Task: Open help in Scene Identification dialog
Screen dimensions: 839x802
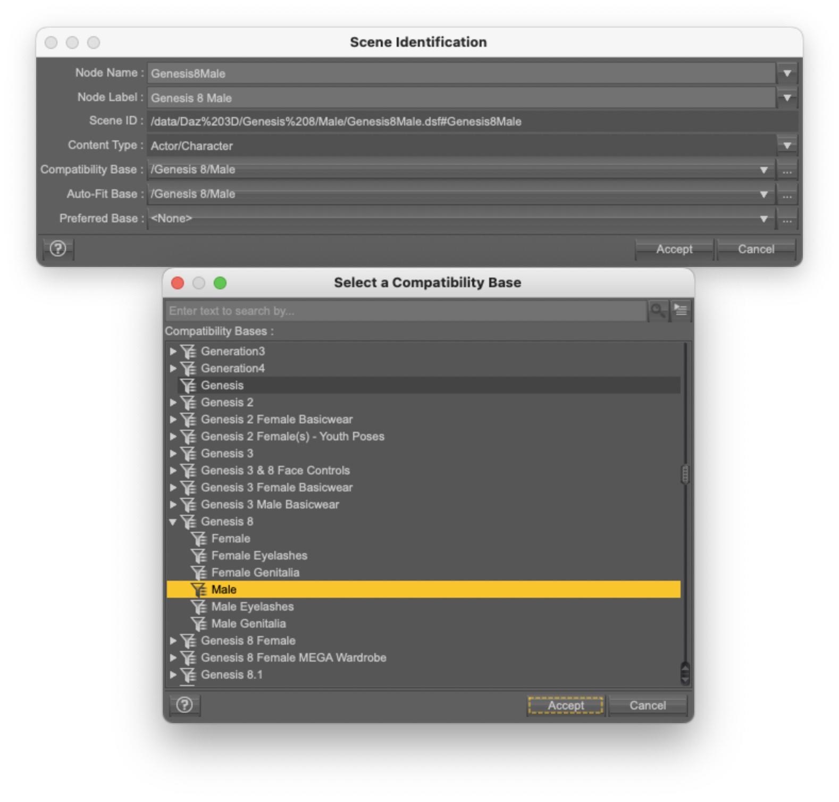Action: tap(58, 248)
